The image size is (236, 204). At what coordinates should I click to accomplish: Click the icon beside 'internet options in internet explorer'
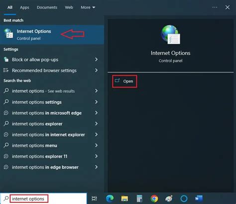coord(6,135)
